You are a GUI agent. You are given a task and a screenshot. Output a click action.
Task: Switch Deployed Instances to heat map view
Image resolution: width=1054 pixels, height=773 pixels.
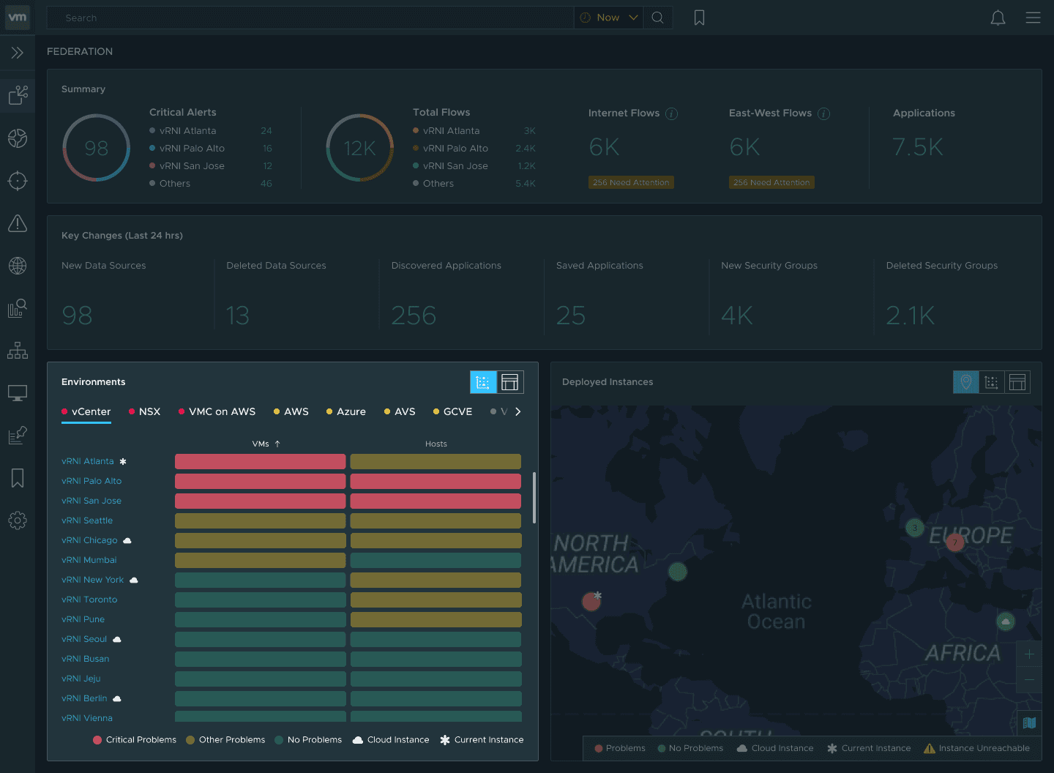[x=992, y=382]
